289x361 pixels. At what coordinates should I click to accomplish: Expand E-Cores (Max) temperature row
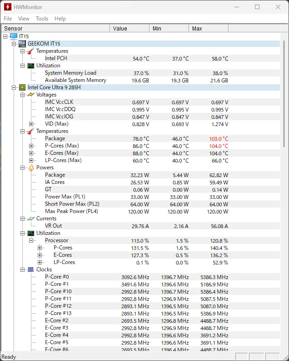(x=31, y=153)
